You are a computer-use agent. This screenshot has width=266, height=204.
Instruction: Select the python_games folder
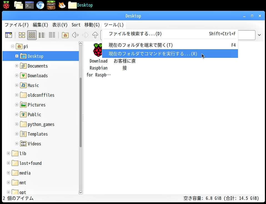(37, 124)
